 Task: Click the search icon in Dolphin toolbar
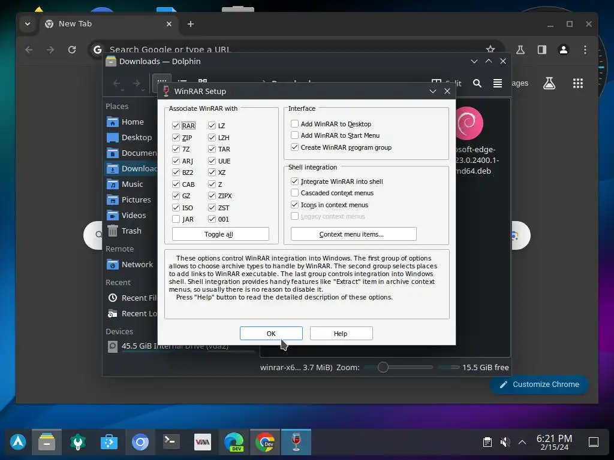[x=477, y=83]
